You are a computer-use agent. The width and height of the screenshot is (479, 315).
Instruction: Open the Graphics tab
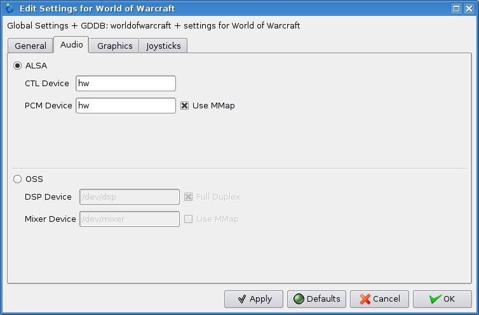click(x=114, y=46)
